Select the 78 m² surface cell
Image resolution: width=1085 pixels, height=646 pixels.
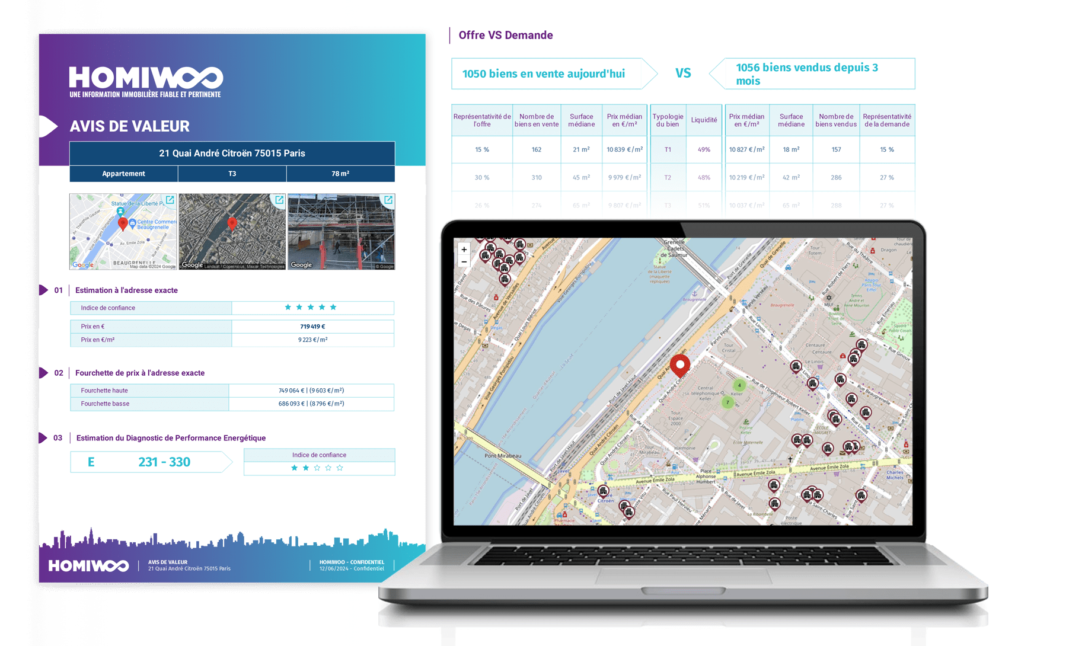point(340,174)
